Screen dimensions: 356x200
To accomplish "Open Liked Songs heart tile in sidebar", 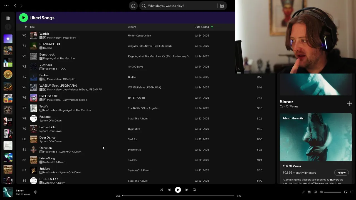I will click(x=8, y=39).
